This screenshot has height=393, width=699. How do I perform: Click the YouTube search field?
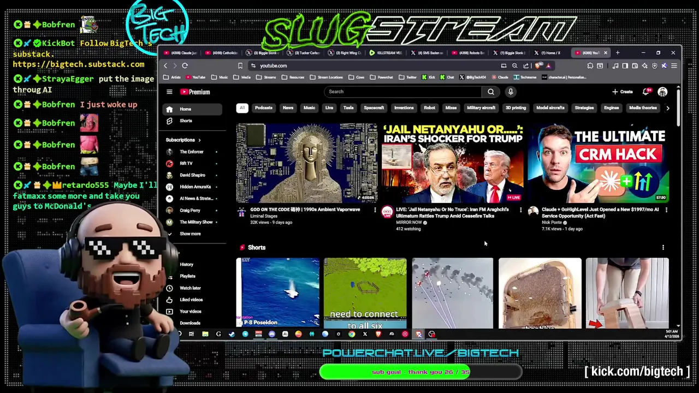point(403,92)
